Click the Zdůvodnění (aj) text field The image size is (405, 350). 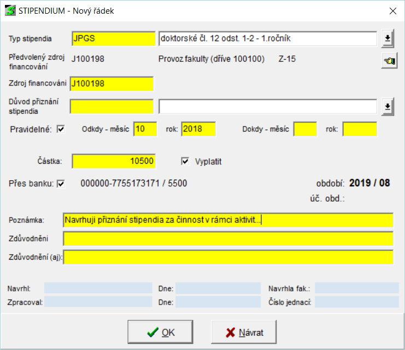(228, 257)
